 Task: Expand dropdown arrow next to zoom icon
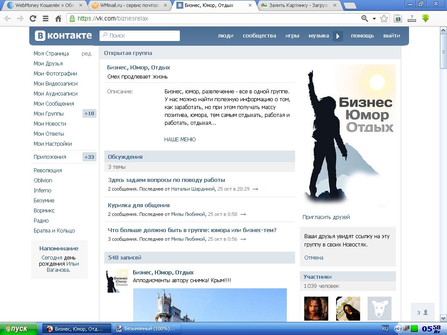(375, 19)
